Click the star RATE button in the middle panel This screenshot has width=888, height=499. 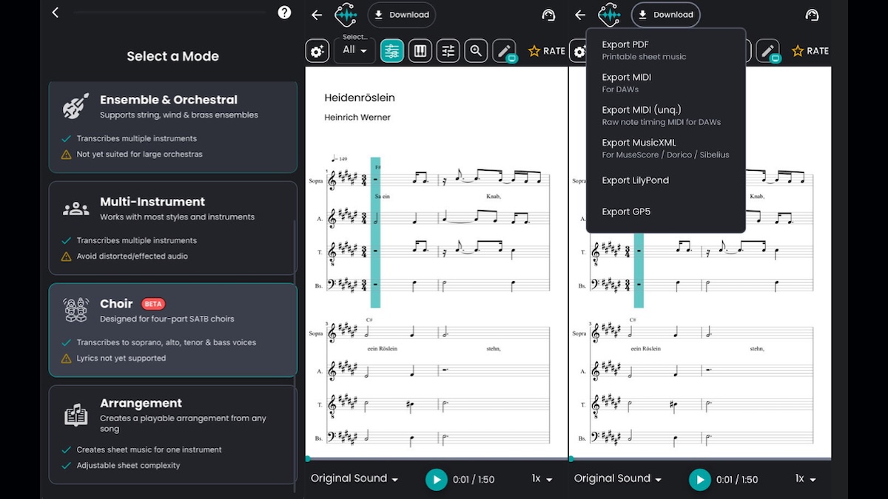coord(546,51)
